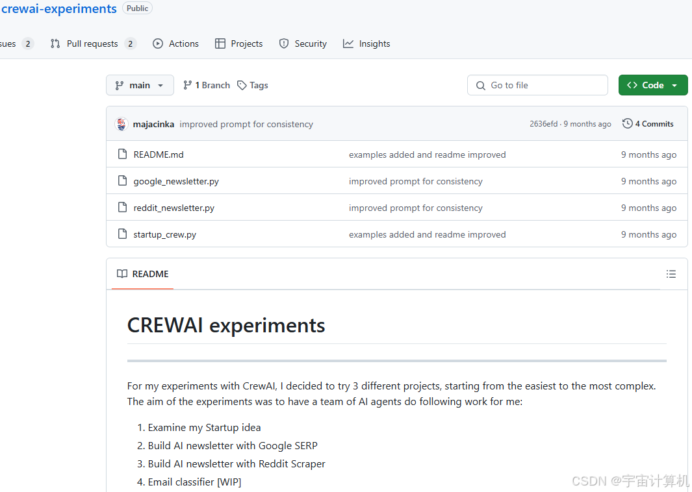Open the README outline list icon
692x492 pixels.
coord(671,274)
